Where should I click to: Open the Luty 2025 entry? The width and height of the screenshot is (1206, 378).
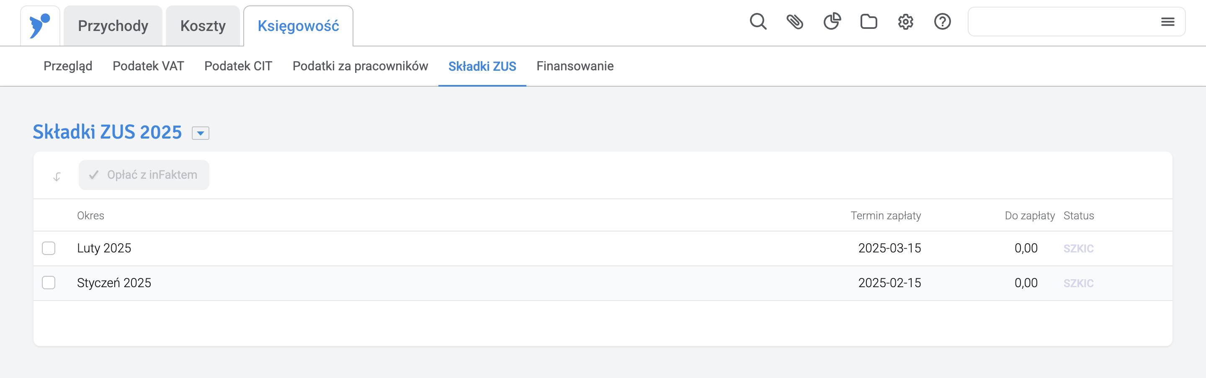click(104, 248)
